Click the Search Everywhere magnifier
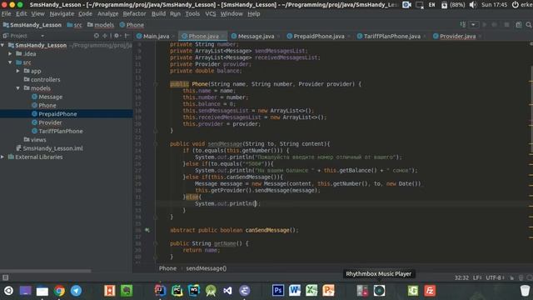 (529, 25)
